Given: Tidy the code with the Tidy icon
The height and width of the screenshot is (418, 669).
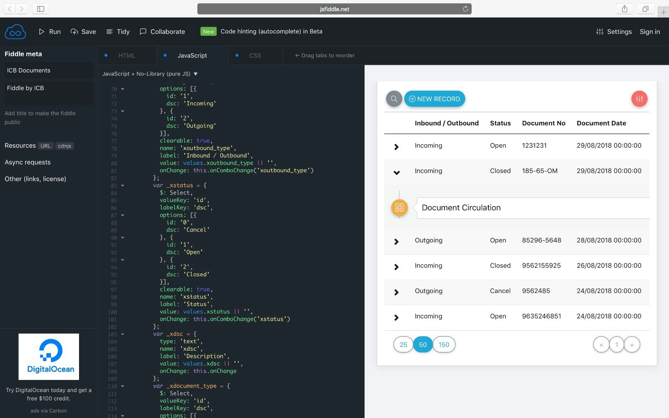Looking at the screenshot, I should 110,31.
